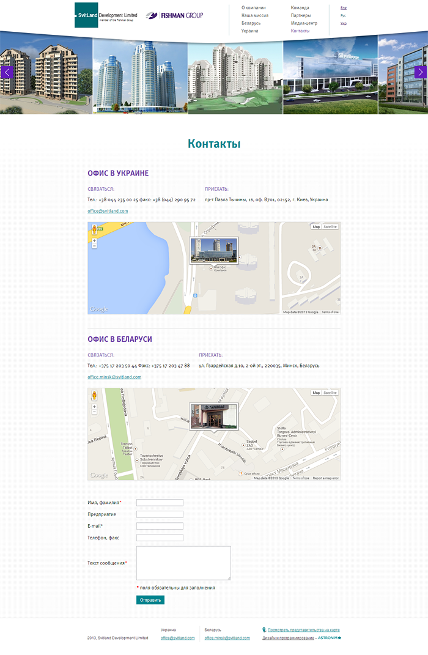428x655 pixels.
Task: Select Map view on Ukraine map
Action: coord(316,227)
